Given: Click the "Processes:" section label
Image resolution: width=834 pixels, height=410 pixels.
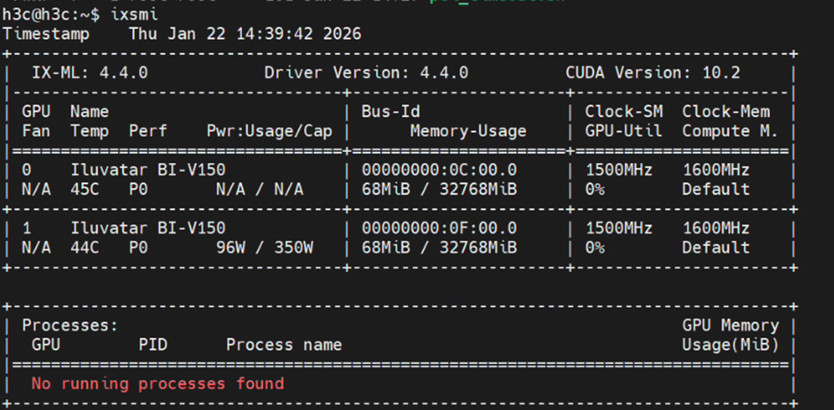Looking at the screenshot, I should (70, 326).
